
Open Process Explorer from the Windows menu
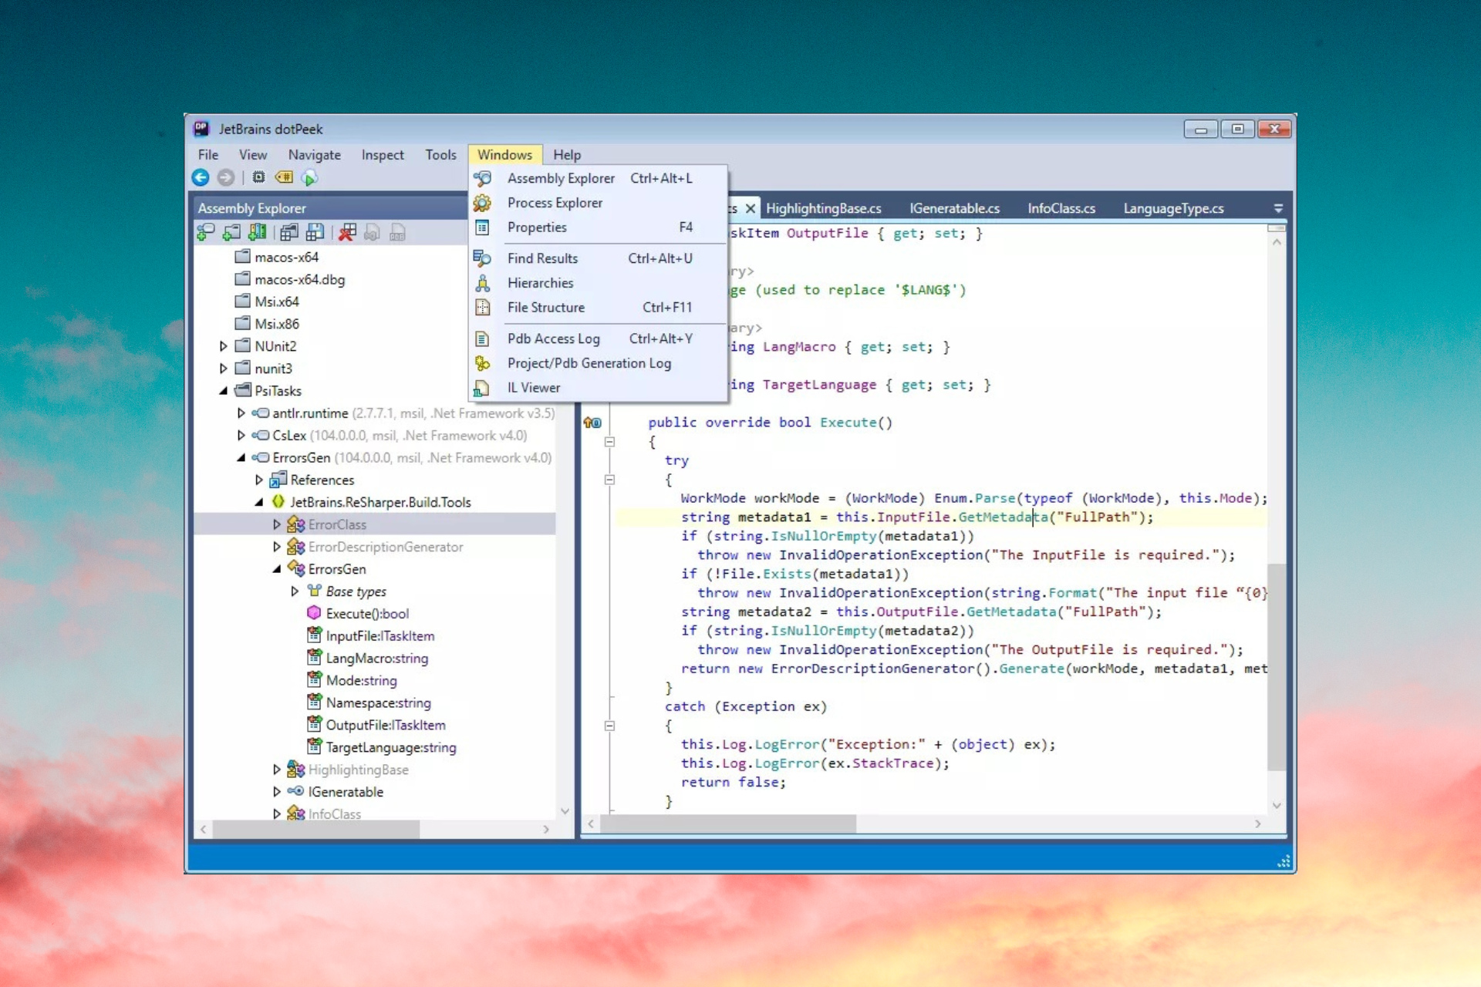click(x=555, y=202)
